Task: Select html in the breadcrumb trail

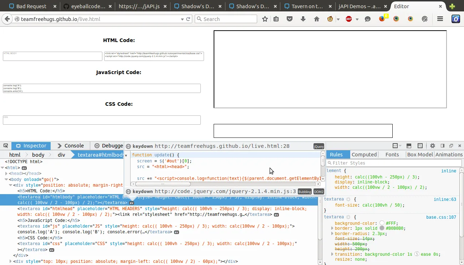Action: pyautogui.click(x=15, y=155)
